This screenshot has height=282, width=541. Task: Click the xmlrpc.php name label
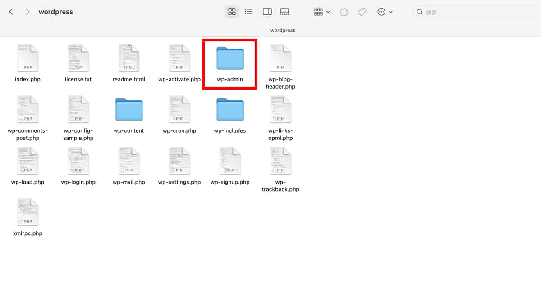28,233
